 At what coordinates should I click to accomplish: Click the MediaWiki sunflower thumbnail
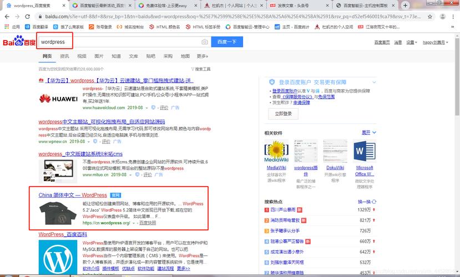[276, 151]
